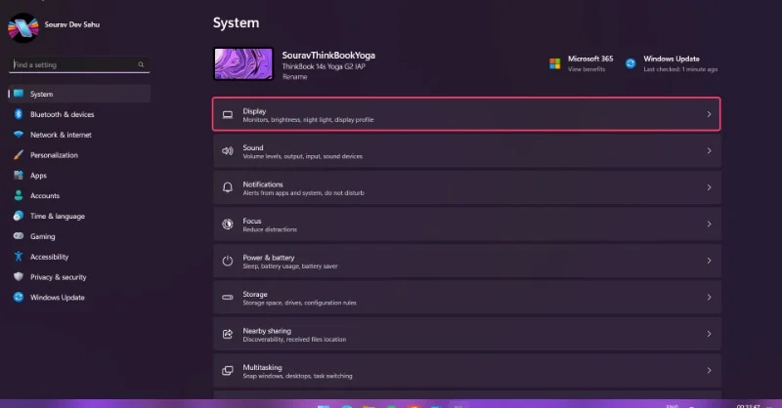Open Notifications using its right chevron

(x=709, y=188)
